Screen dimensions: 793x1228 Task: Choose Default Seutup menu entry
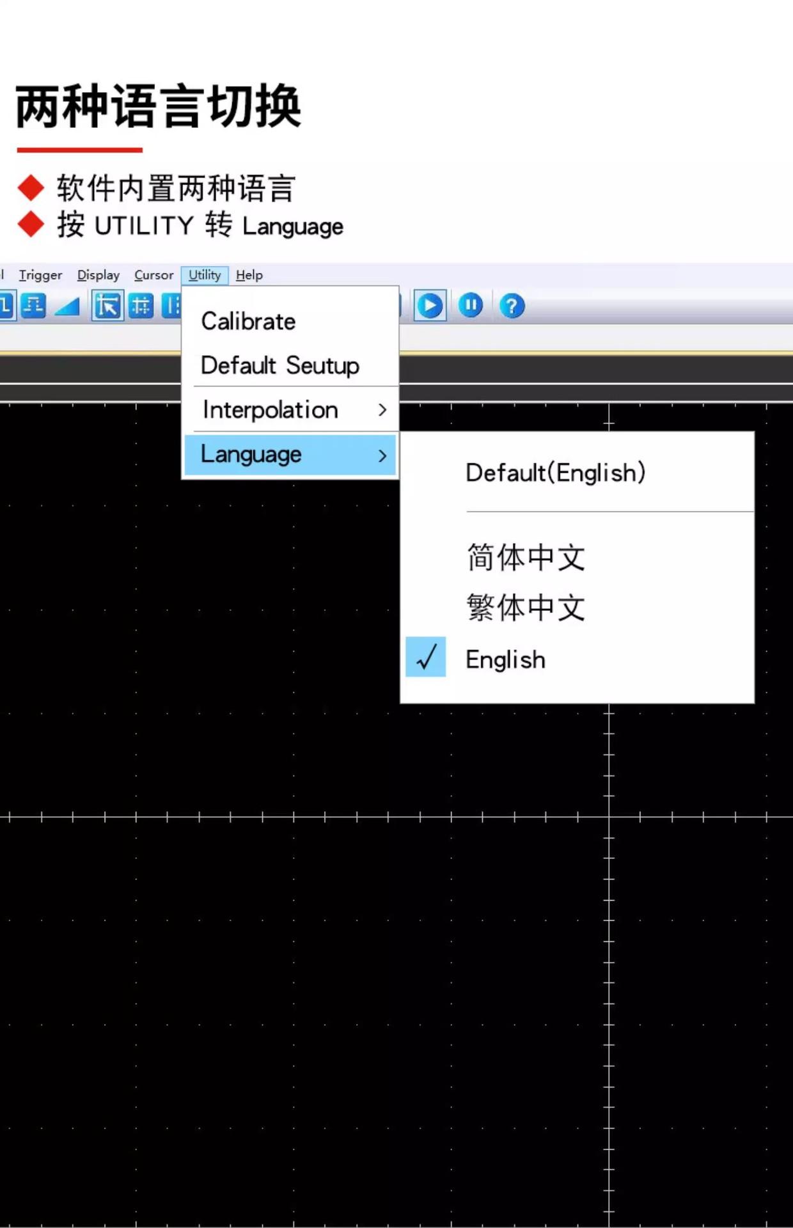click(280, 365)
